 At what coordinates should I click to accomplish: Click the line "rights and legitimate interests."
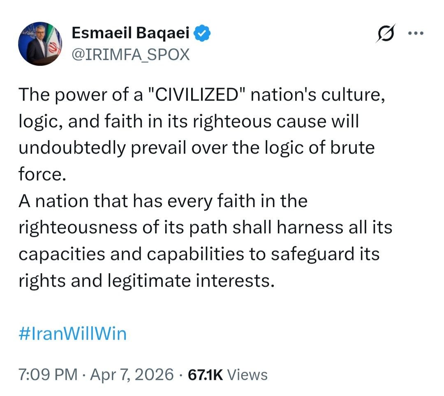(x=146, y=281)
